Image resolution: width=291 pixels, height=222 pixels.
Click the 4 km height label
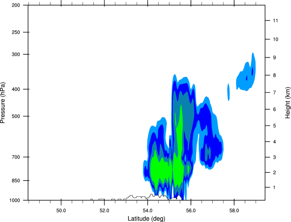pyautogui.click(x=275, y=142)
